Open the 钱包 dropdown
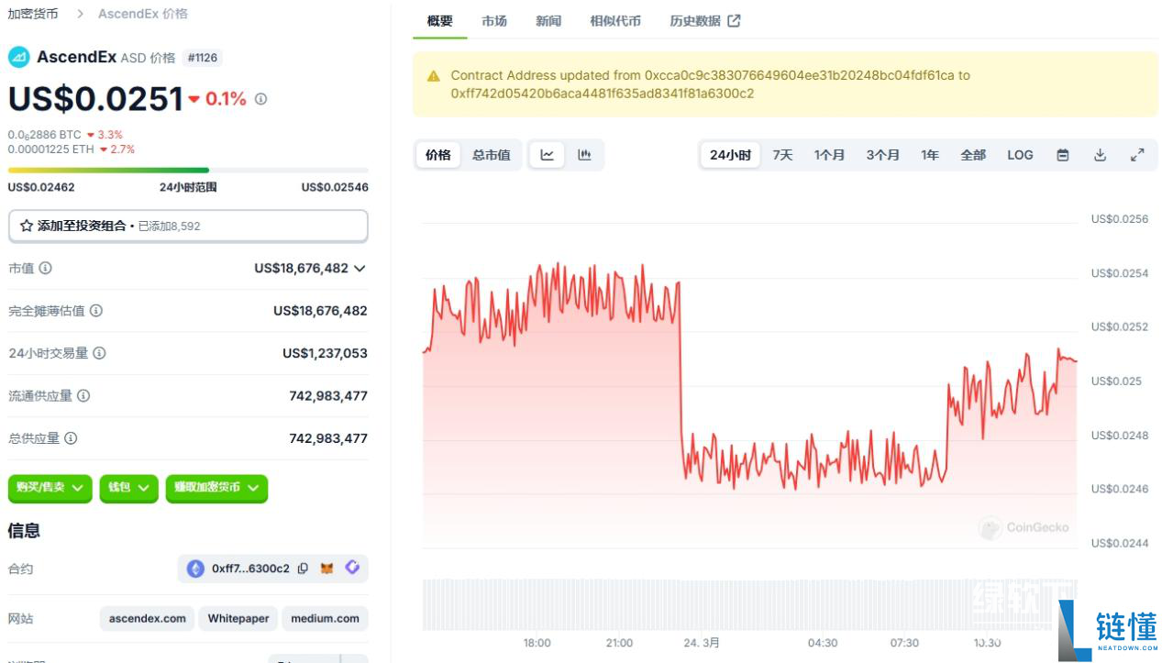The image size is (1162, 663). point(128,488)
